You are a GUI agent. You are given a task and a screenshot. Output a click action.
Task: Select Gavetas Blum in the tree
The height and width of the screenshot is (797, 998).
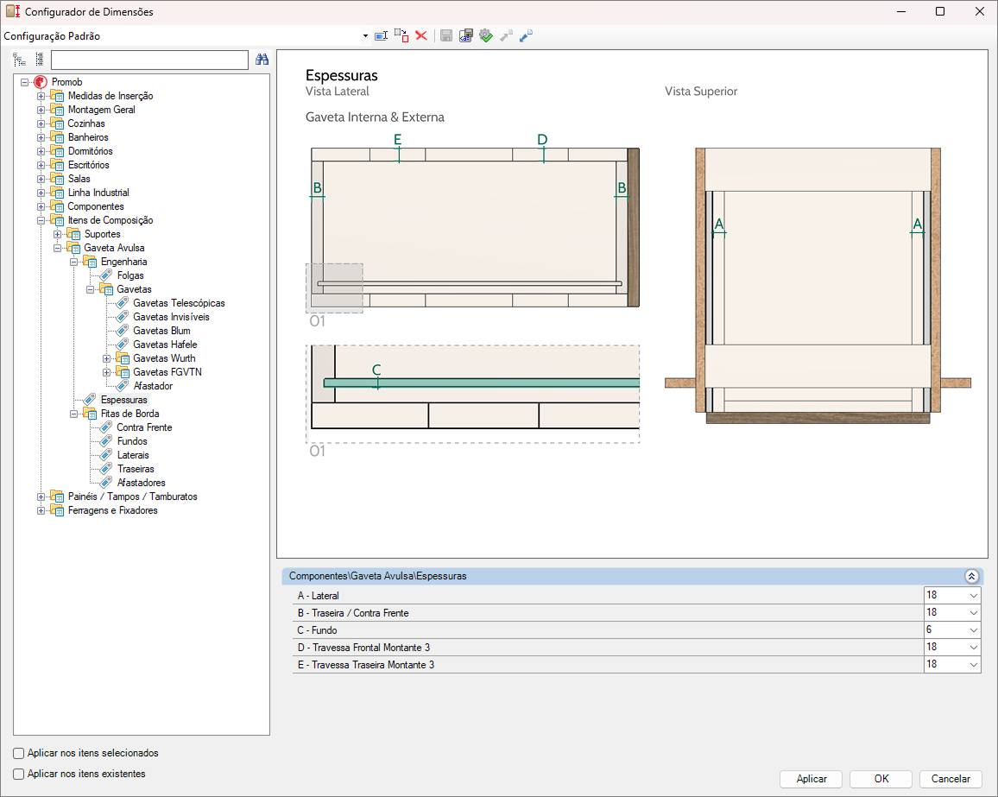point(161,331)
